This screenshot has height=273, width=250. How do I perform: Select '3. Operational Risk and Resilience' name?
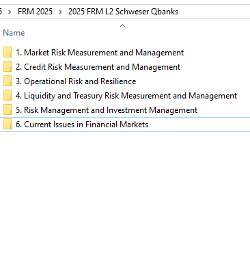click(76, 81)
